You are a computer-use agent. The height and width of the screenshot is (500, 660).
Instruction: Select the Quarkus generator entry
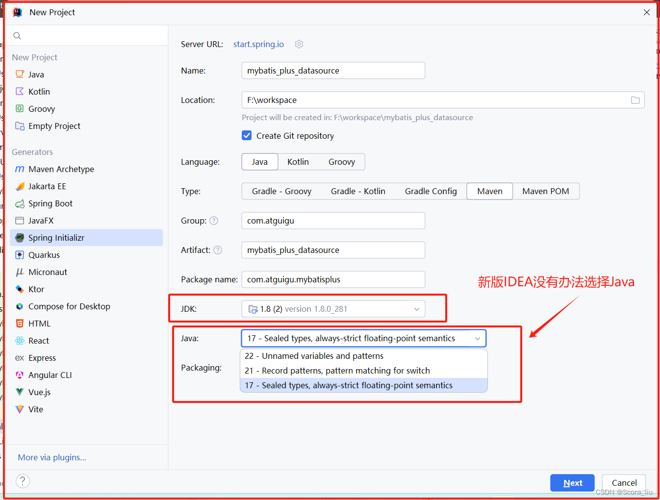point(86,255)
